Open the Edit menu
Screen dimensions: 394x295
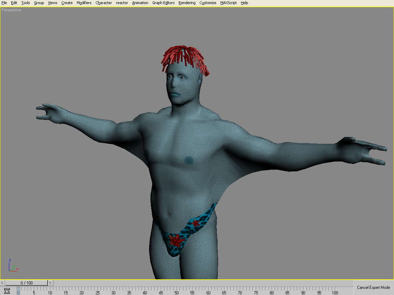coord(14,3)
